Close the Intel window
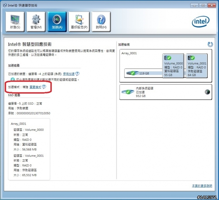Screen dimensions: 219x200 (x=212, y=5)
